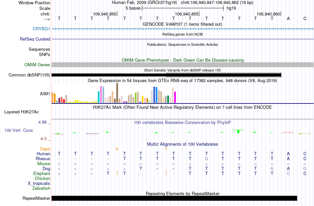Viewport: 314px width, 206px height.
Task: Click the hg19 scale label
Action: click(231, 8)
